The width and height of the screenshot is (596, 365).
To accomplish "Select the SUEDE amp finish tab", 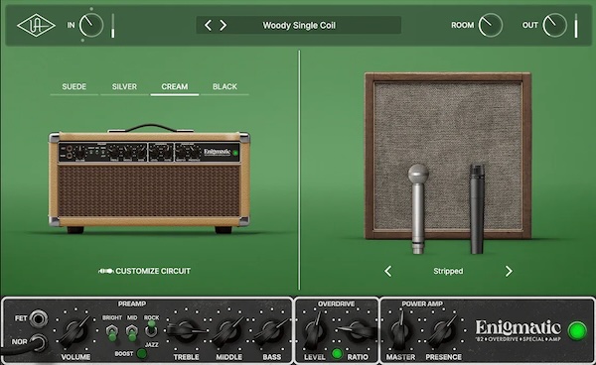I will click(74, 87).
